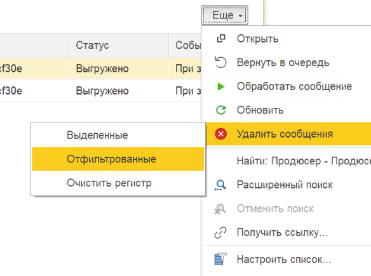Open the Еще dropdown button
The image size is (371, 276).
[x=224, y=15]
